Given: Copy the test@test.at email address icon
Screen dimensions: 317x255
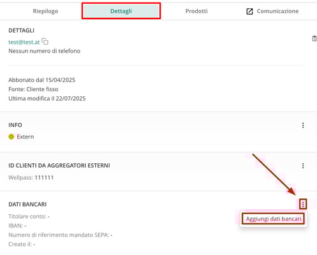Looking at the screenshot, I should tap(45, 41).
